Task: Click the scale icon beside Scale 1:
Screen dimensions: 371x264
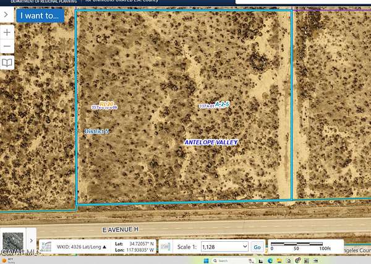Action: click(x=166, y=247)
